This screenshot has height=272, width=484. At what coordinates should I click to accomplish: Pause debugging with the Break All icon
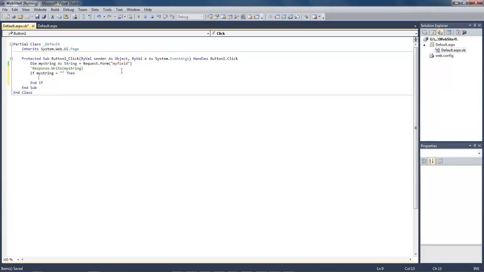coord(145,17)
